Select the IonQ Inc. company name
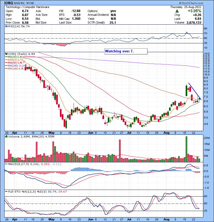This screenshot has height=222, width=214. tap(20, 3)
